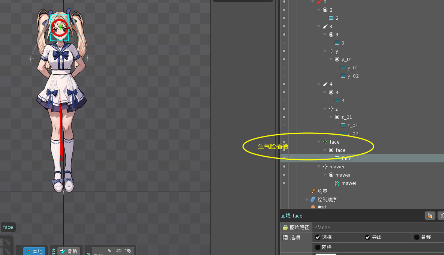Image resolution: width=444 pixels, height=255 pixels.
Task: Expand the 绘制顺序 tree node
Action: [307, 199]
